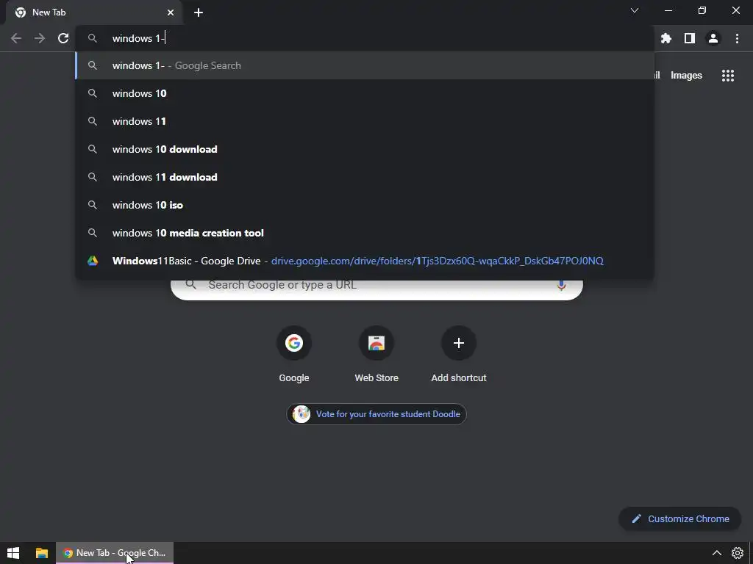753x564 pixels.
Task: Click the Add shortcut plus tile
Action: (459, 355)
